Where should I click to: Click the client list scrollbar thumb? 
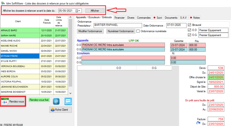(70, 53)
